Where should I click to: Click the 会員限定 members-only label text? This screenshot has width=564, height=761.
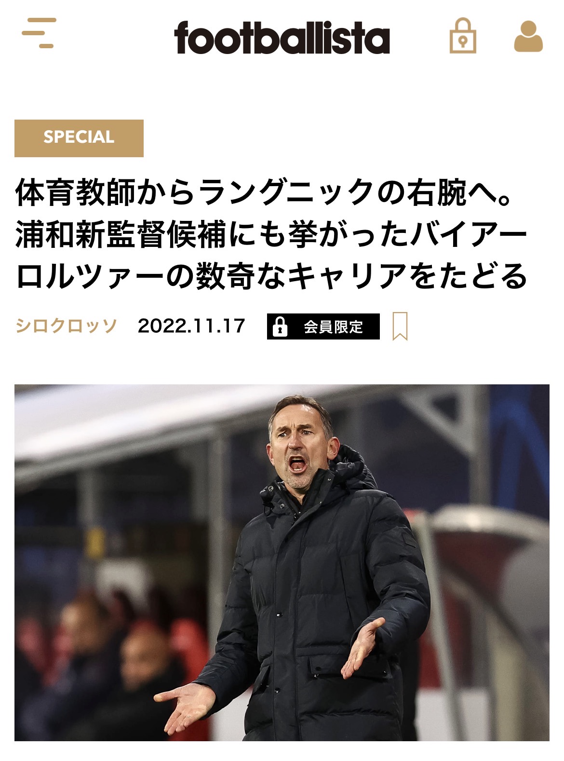click(333, 326)
